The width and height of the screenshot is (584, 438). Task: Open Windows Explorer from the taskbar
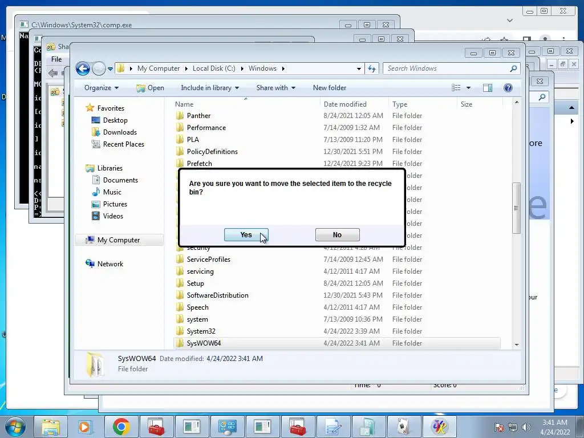[x=51, y=427]
